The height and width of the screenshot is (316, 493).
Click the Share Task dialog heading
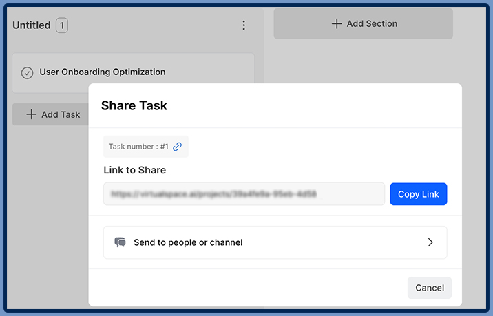[x=134, y=105]
